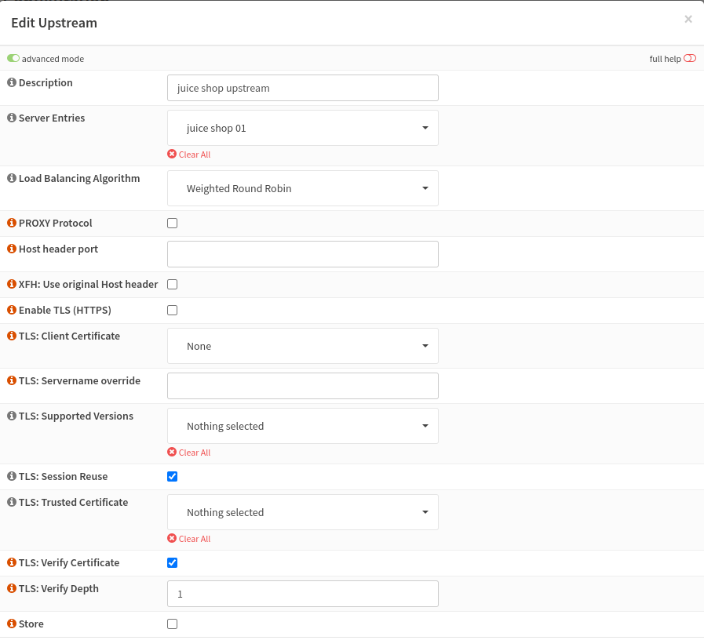Click the info icon beside PROXY Protocol
This screenshot has height=640, width=704.
pos(11,223)
